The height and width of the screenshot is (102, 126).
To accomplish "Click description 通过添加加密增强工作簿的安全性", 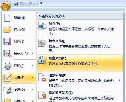I will point(74,64).
